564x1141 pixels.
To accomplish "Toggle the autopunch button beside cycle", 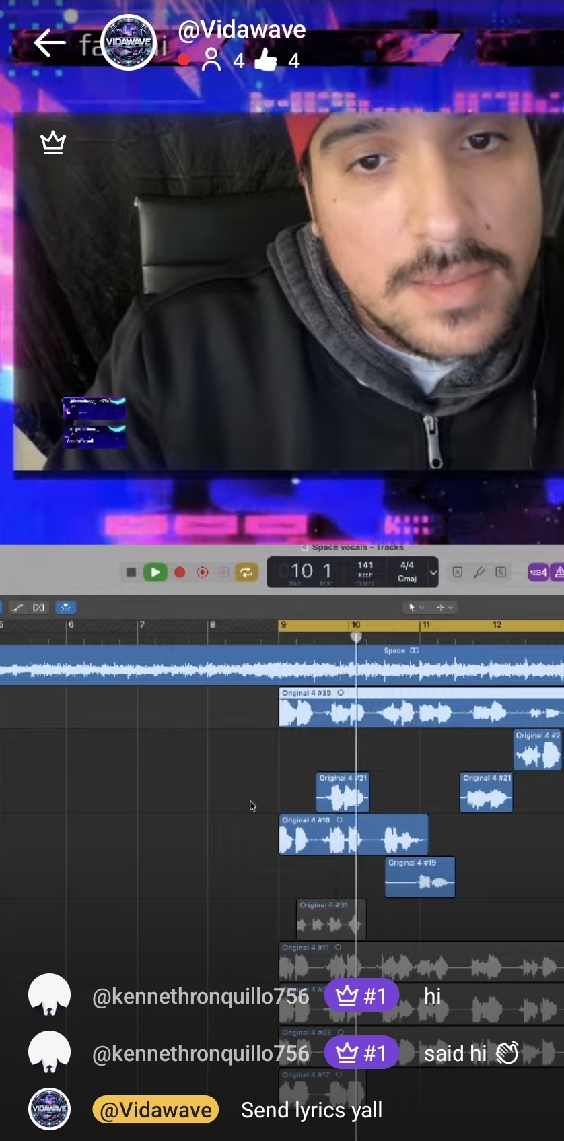I will (223, 573).
